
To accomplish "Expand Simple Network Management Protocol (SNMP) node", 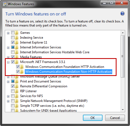I will pos(8,101).
